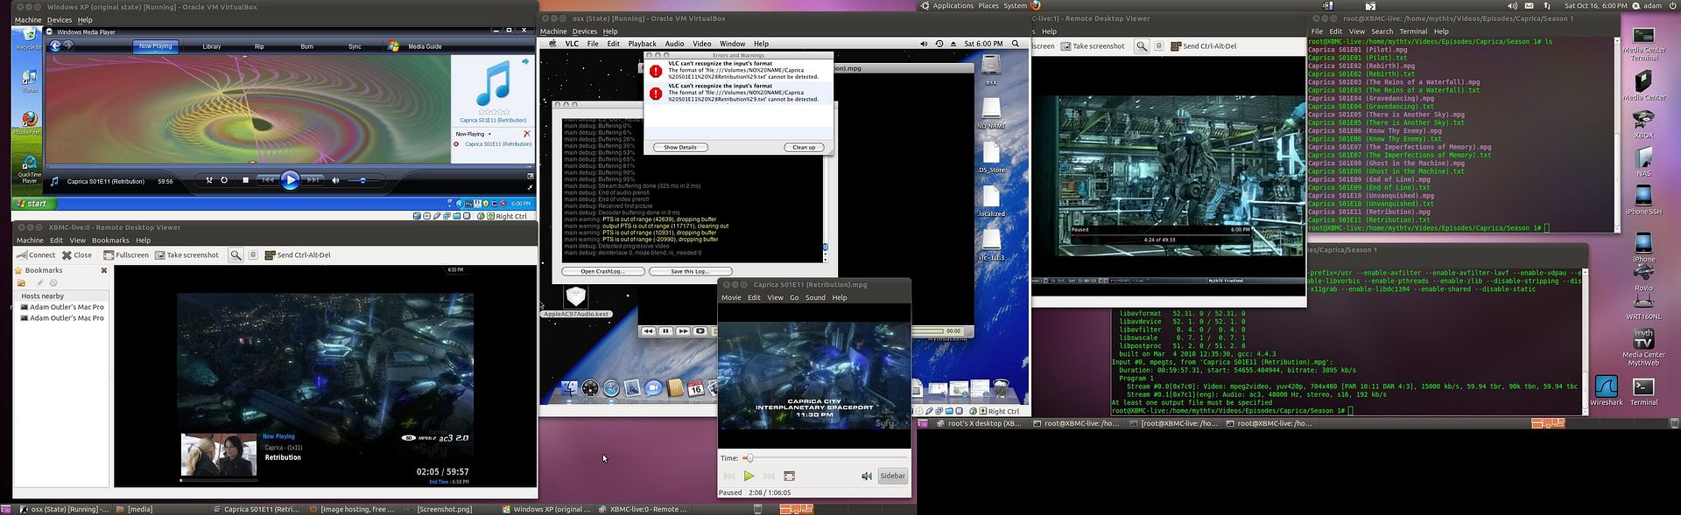
Task: Open the Movie menu in Caprica movie player
Action: [731, 297]
